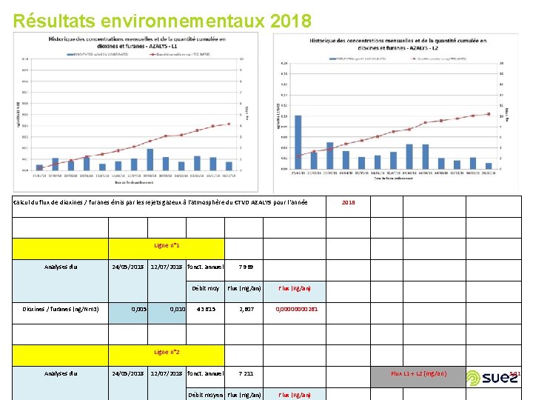Click the last red cumulative point in L1 chart
Viewport: 533px width, 400px height.
click(x=229, y=124)
